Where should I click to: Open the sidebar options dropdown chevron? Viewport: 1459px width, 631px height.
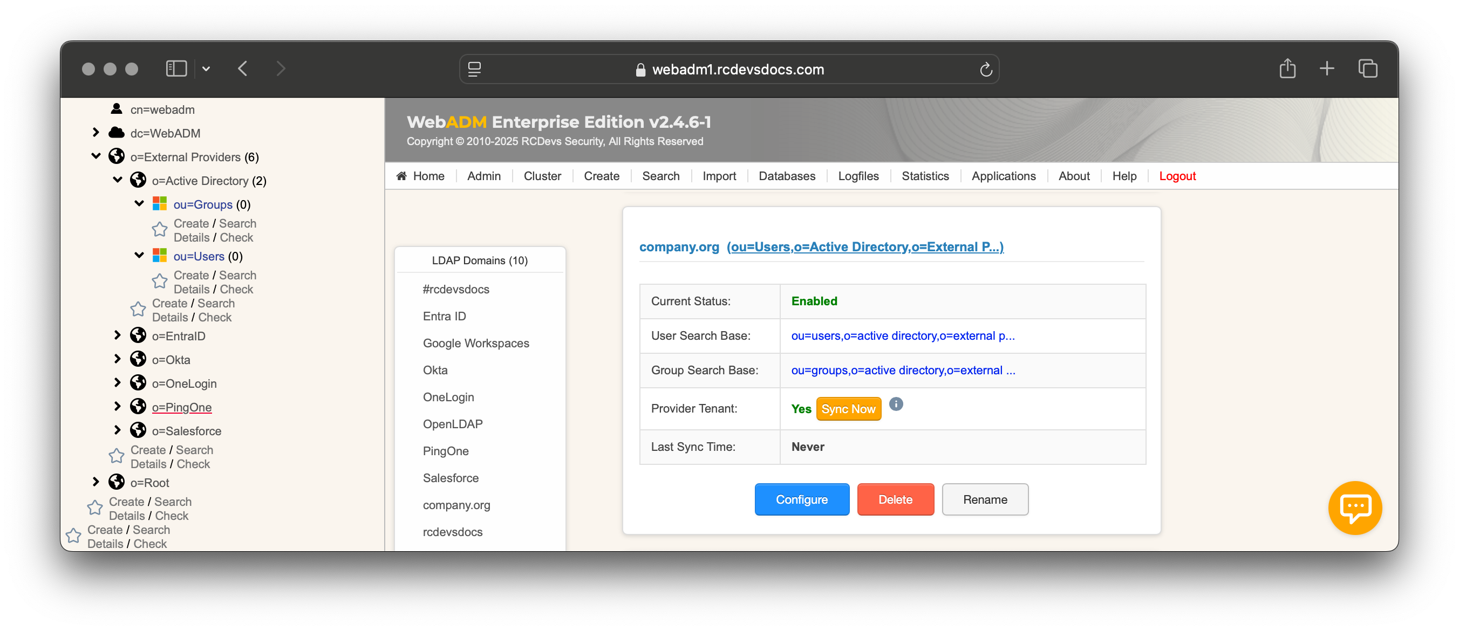(x=206, y=69)
